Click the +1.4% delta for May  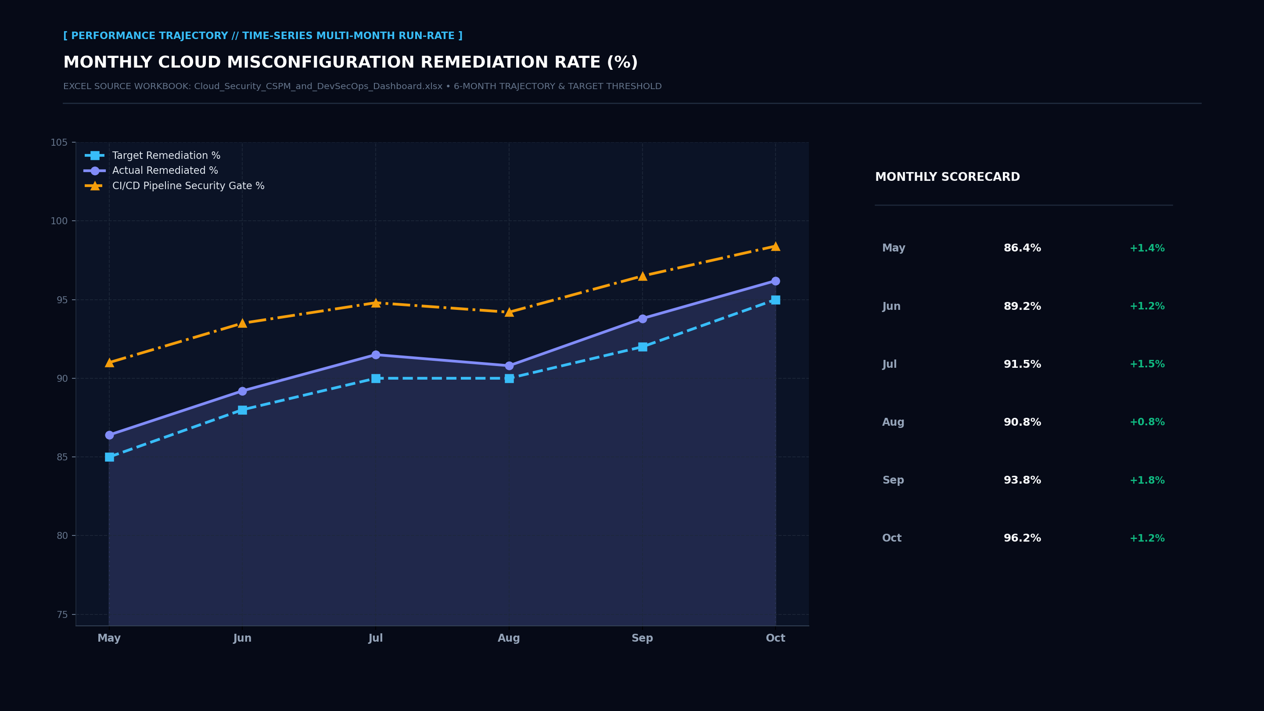(1147, 248)
